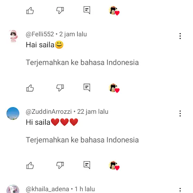Image resolution: width=193 pixels, height=193 pixels.
Task: Open more options for @Felli552 comment
Action: (180, 36)
